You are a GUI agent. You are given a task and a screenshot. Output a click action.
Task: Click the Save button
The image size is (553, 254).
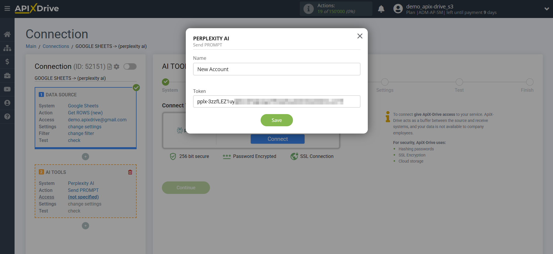[x=277, y=120]
